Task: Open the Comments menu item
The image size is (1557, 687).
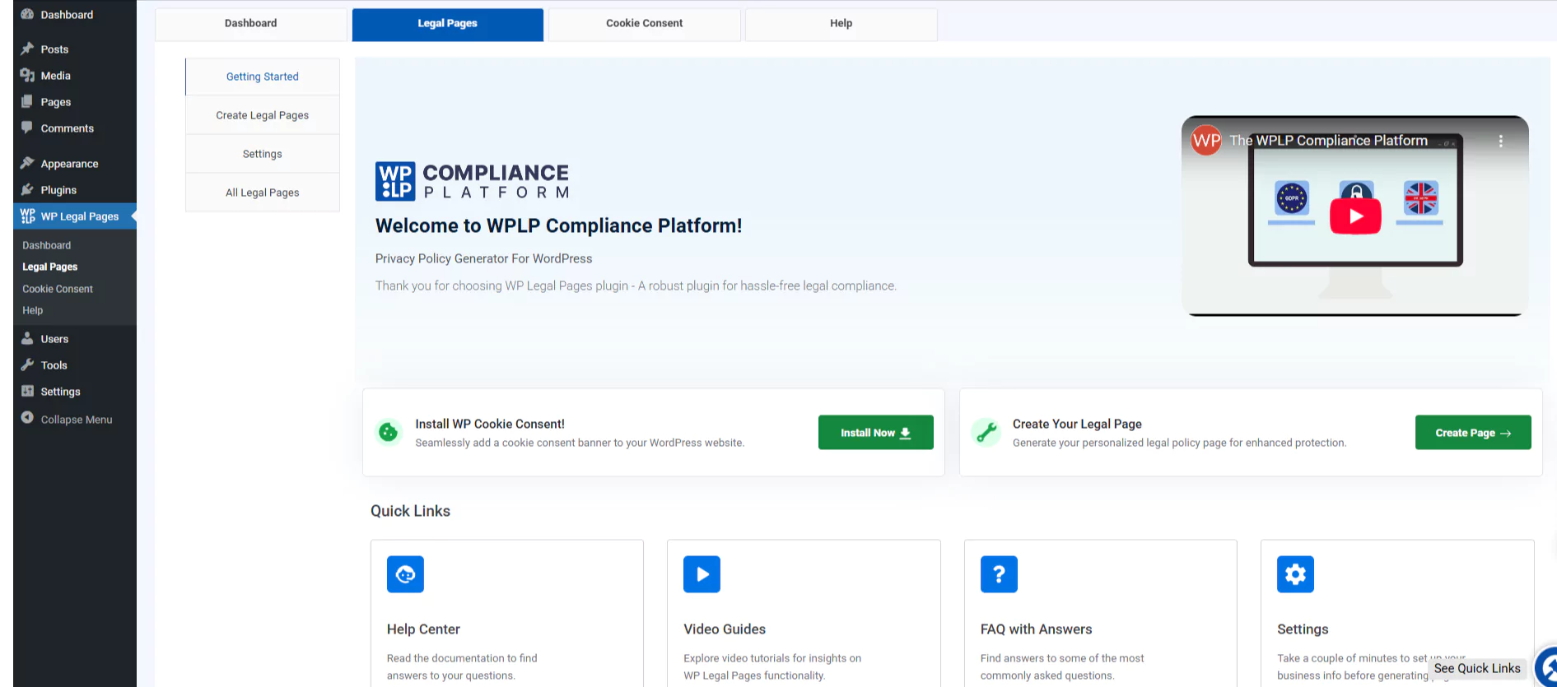Action: 75,128
